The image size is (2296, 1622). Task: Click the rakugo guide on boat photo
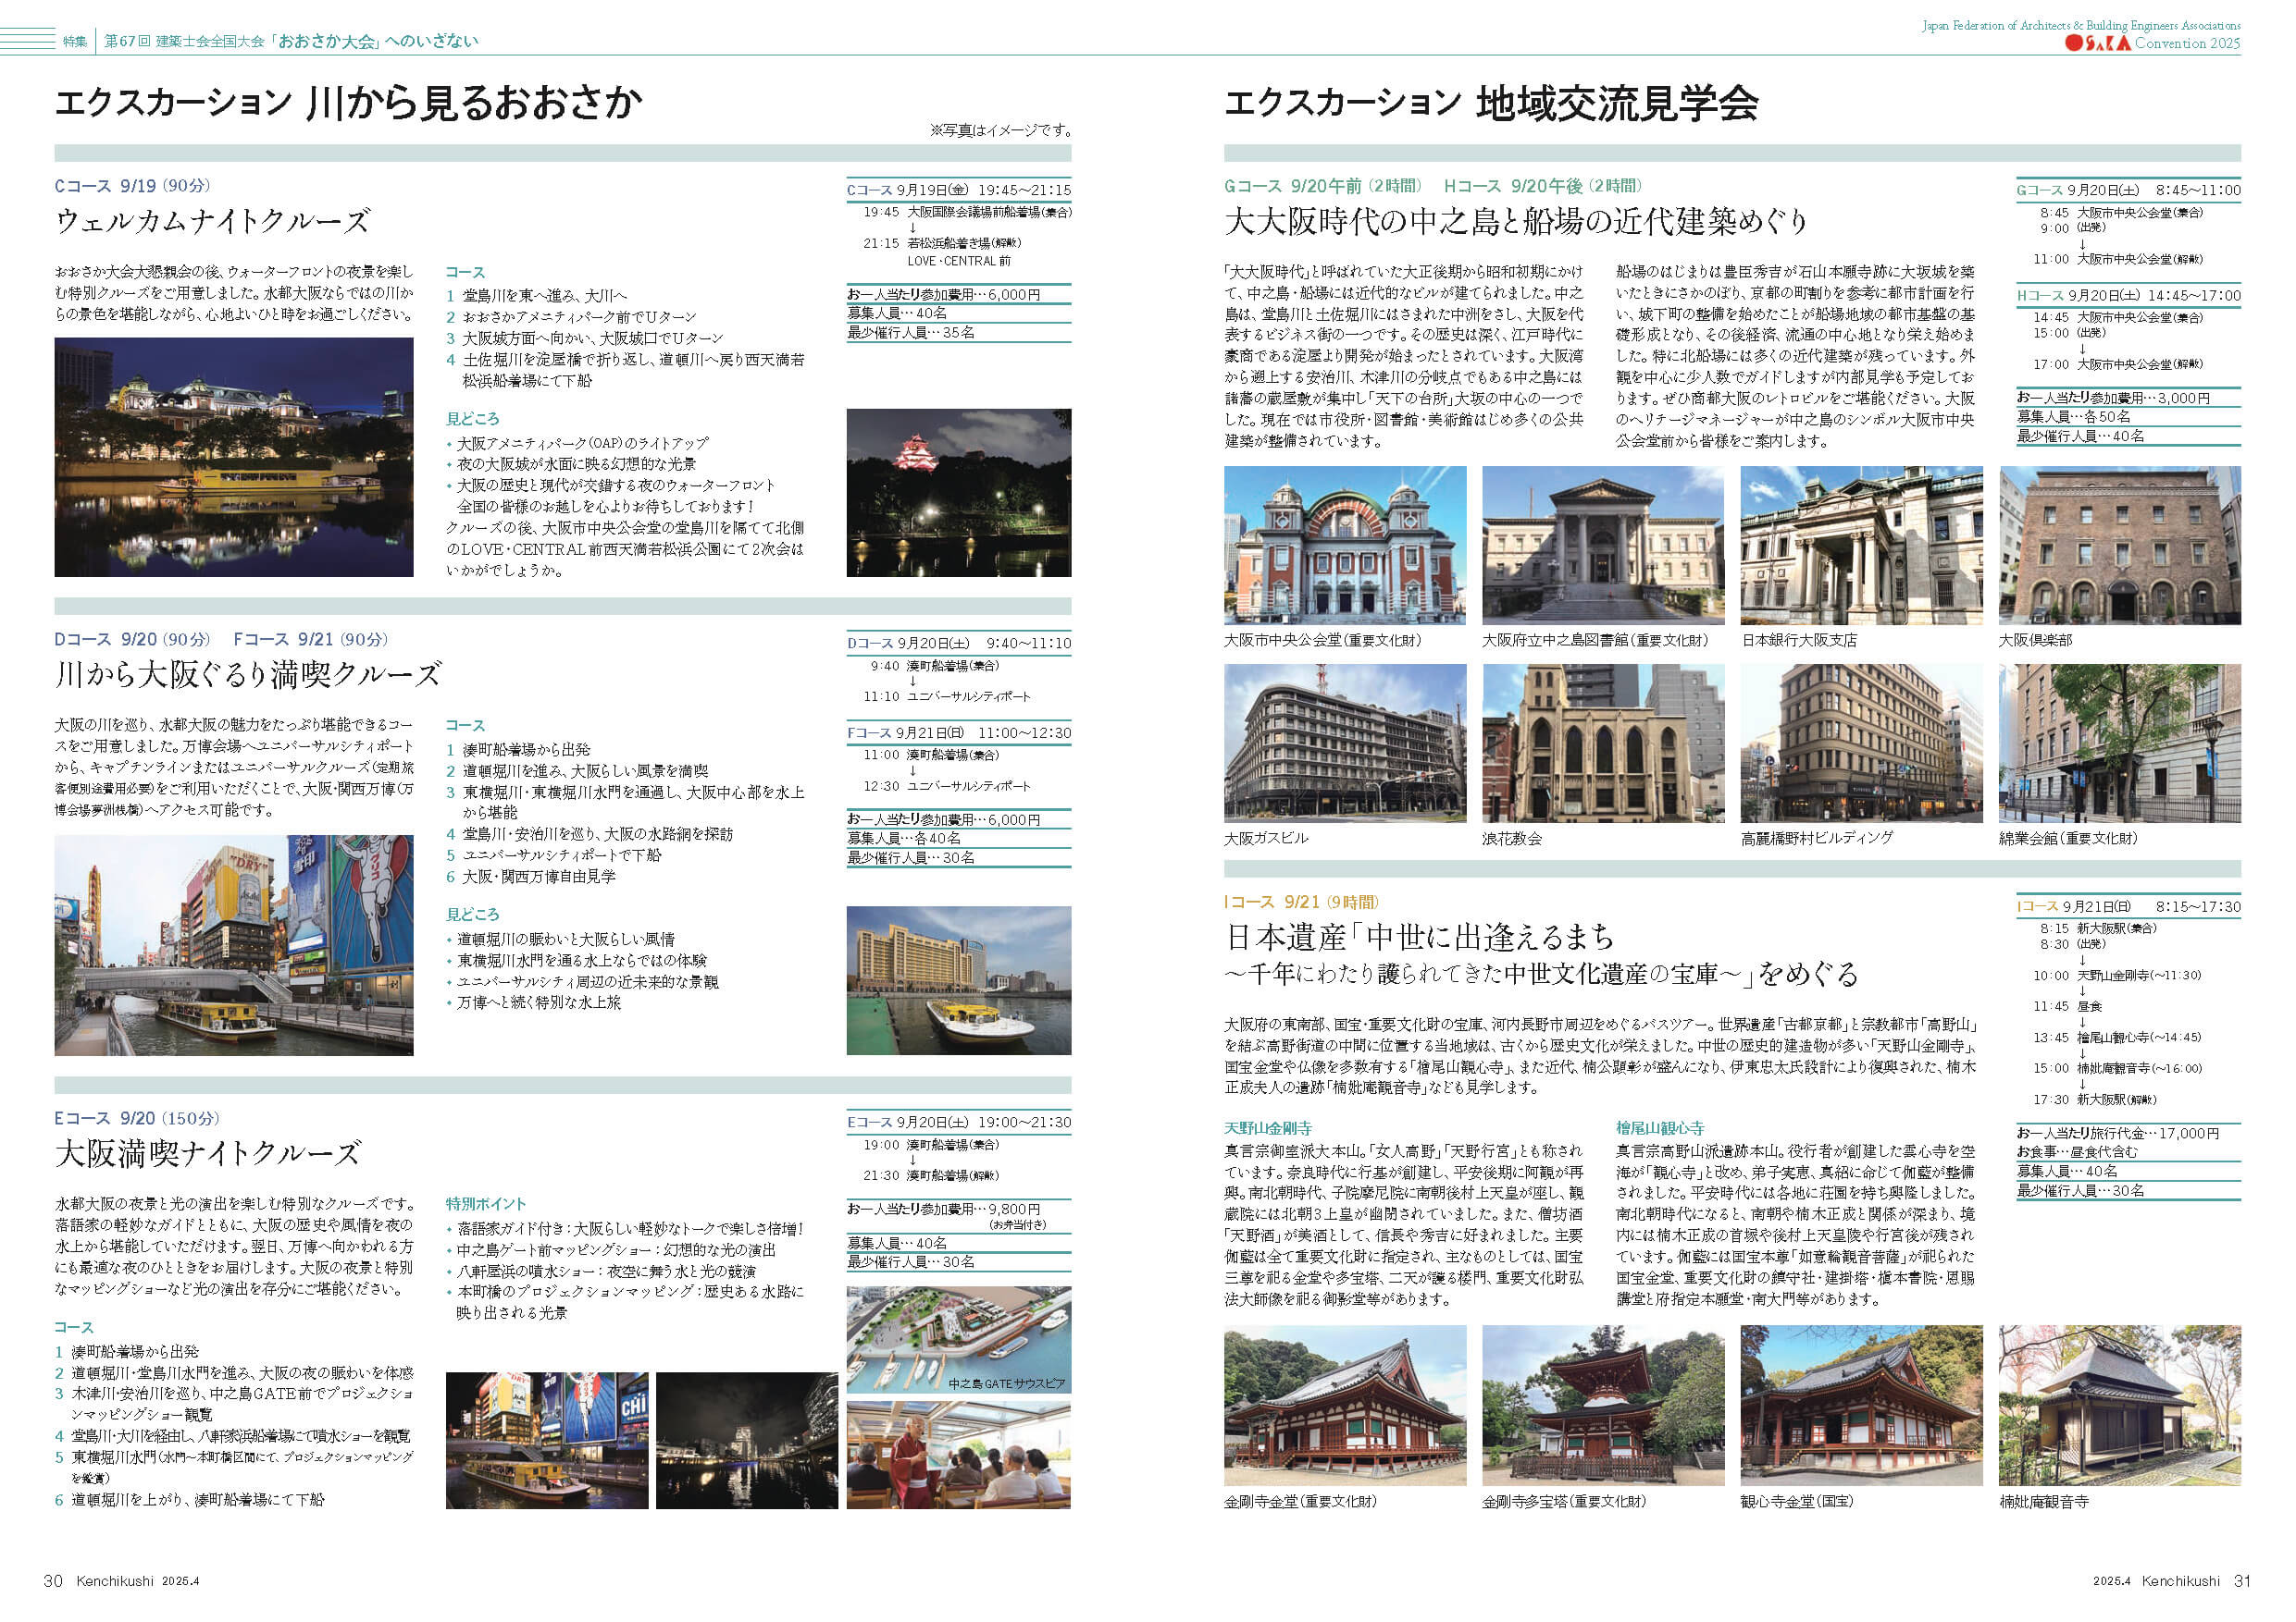958,1454
